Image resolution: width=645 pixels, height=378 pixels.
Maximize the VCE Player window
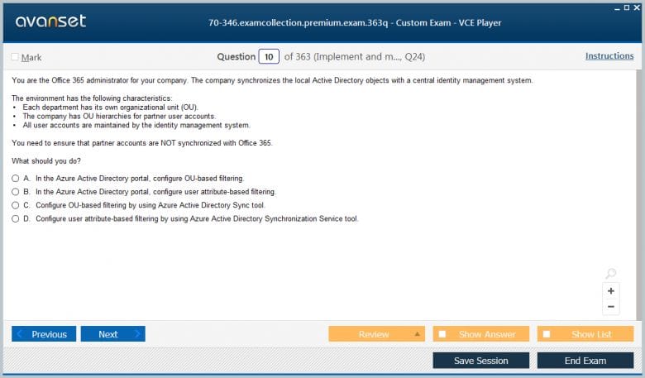tap(627, 7)
